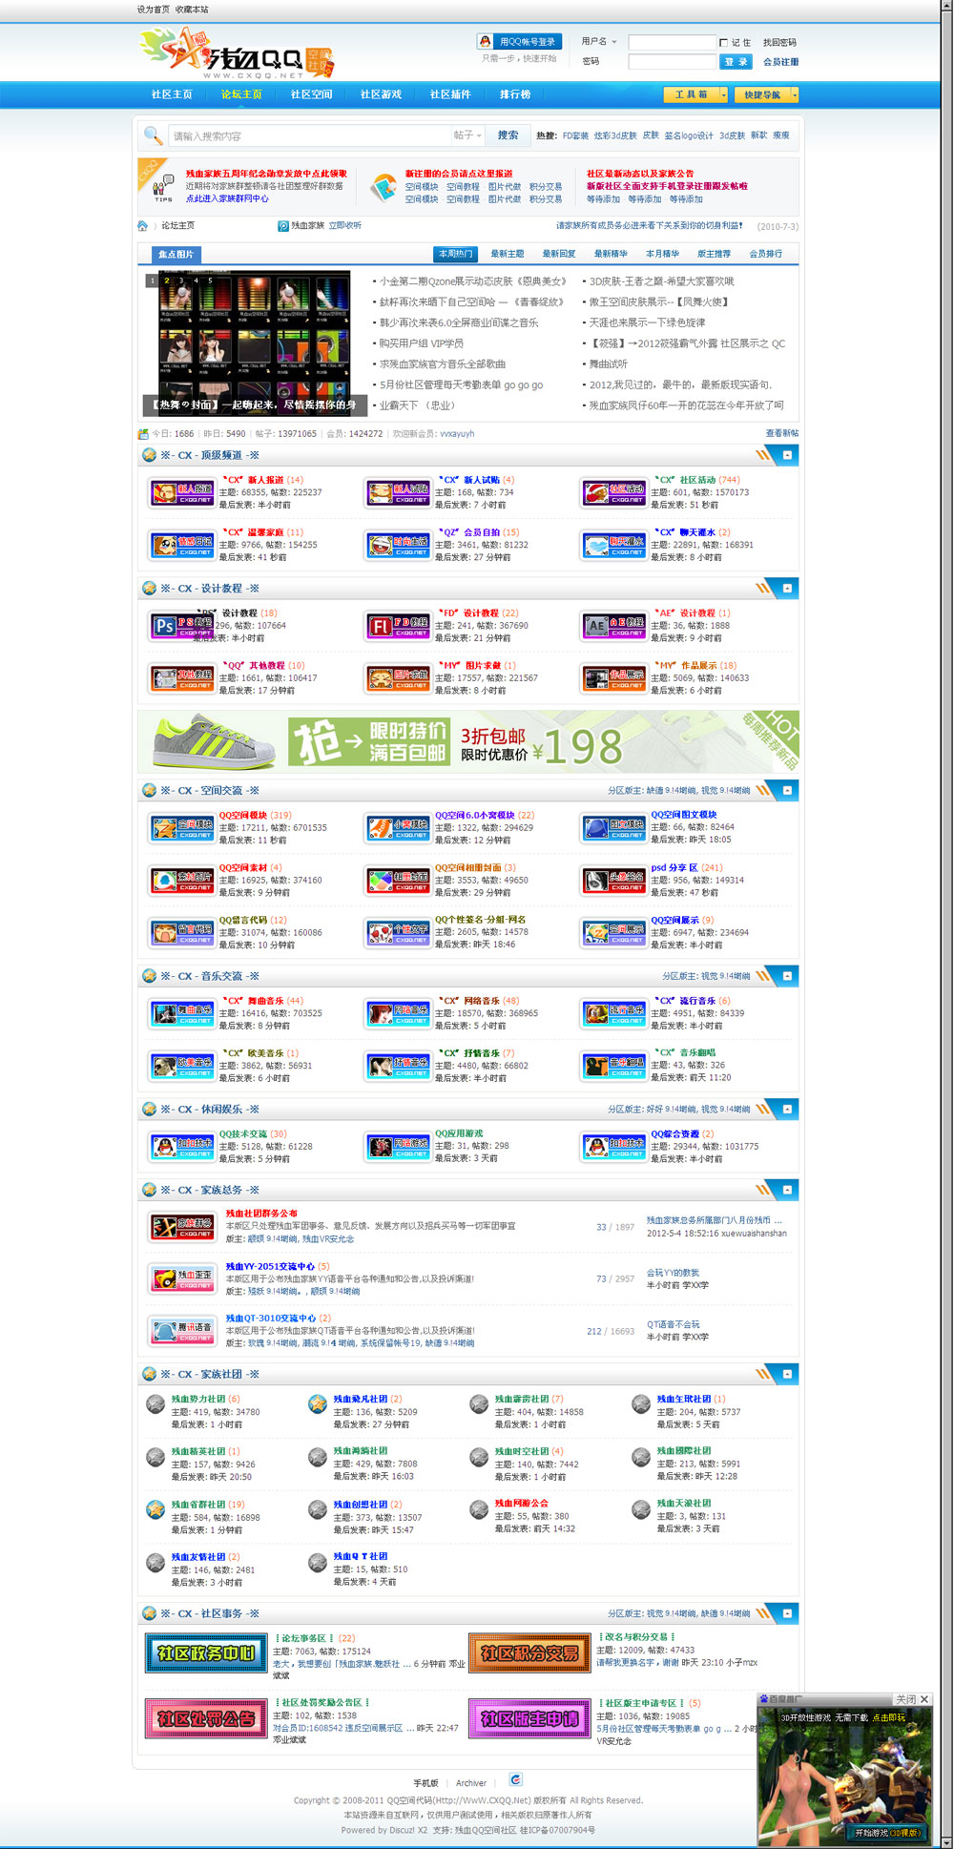The image size is (954, 1849).
Task: Collapse the 空间交流 section
Action: 787,791
